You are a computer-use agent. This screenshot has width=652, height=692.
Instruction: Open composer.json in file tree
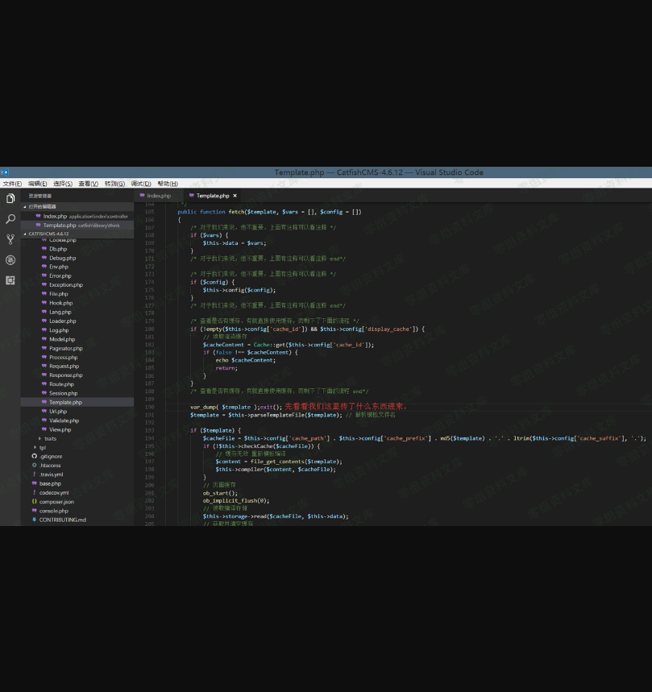click(56, 501)
